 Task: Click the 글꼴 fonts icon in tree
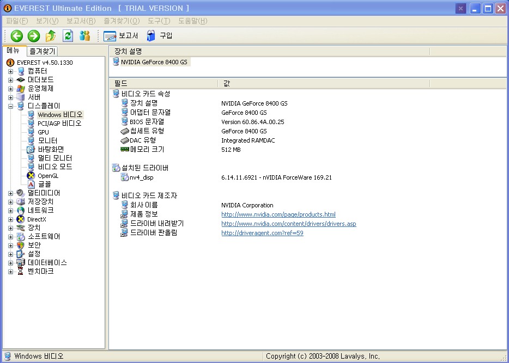click(31, 184)
